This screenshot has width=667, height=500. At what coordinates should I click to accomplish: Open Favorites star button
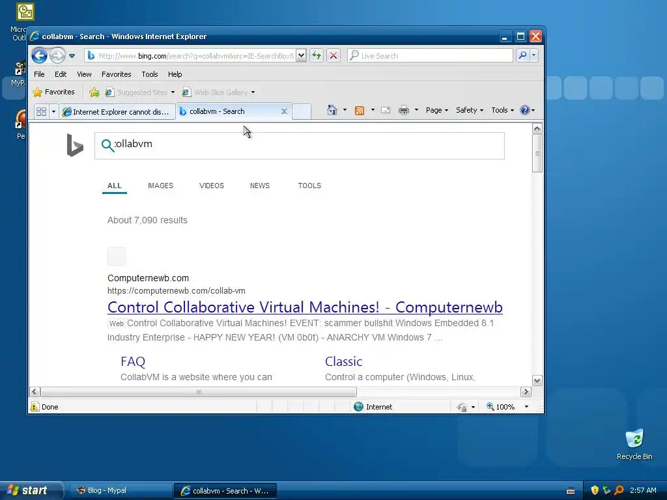pyautogui.click(x=54, y=92)
